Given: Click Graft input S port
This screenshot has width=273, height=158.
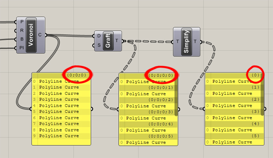Looking at the screenshot, I should (93, 45).
